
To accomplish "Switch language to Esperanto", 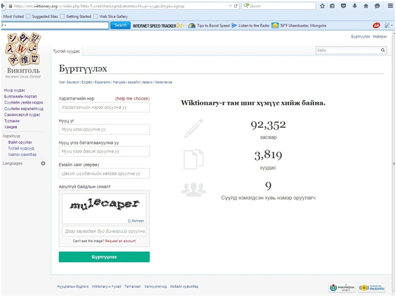I will [x=103, y=83].
